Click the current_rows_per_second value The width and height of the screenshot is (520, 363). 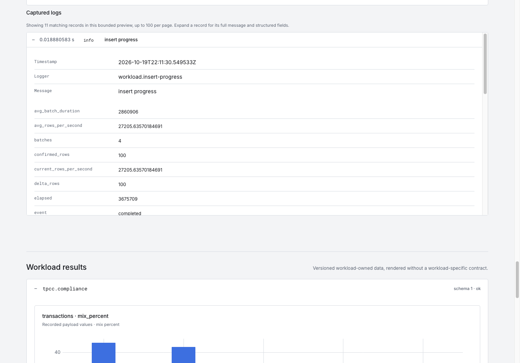click(140, 170)
